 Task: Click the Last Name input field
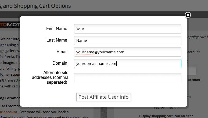pos(127,40)
